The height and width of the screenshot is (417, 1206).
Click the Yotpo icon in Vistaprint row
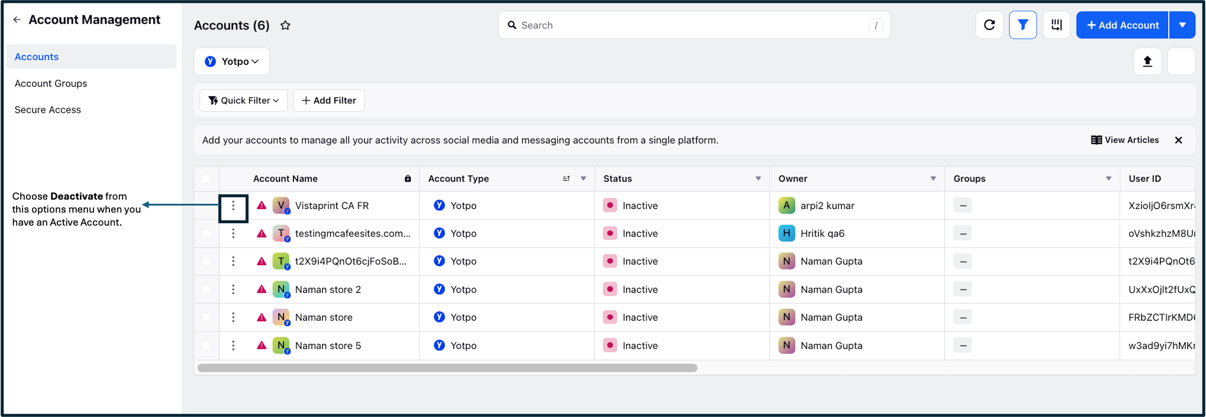(x=439, y=206)
